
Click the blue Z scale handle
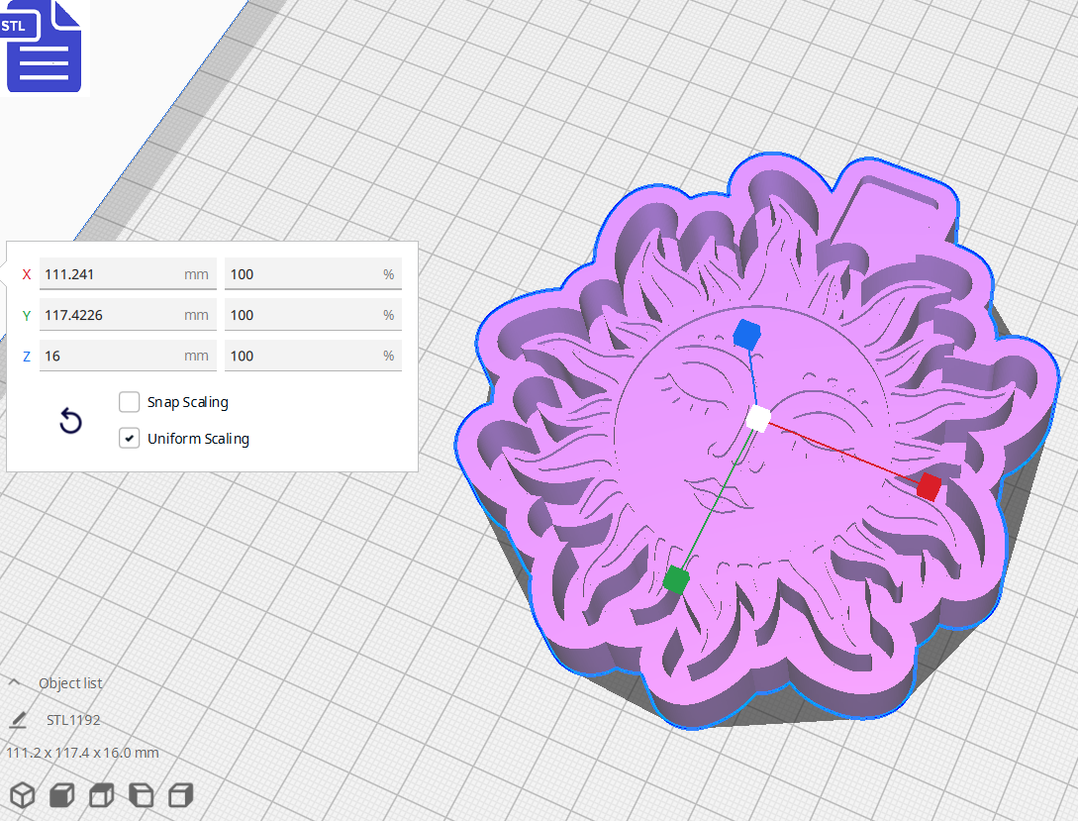click(x=745, y=335)
